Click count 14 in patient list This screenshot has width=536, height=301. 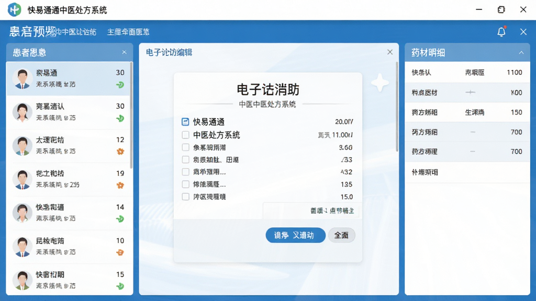(120, 207)
